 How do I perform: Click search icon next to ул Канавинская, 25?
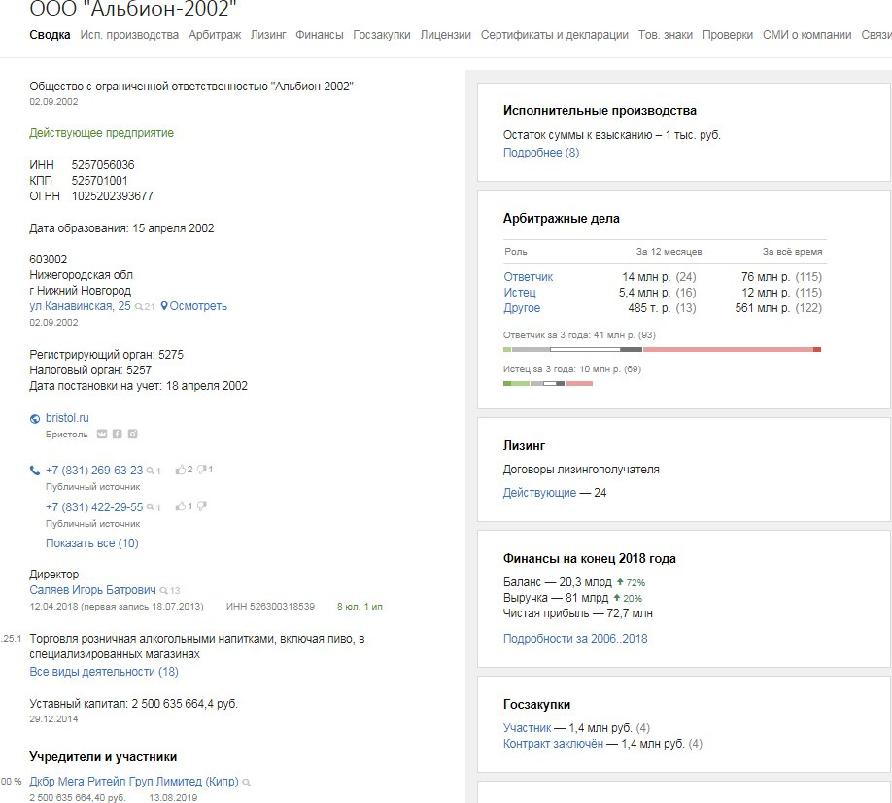(139, 307)
